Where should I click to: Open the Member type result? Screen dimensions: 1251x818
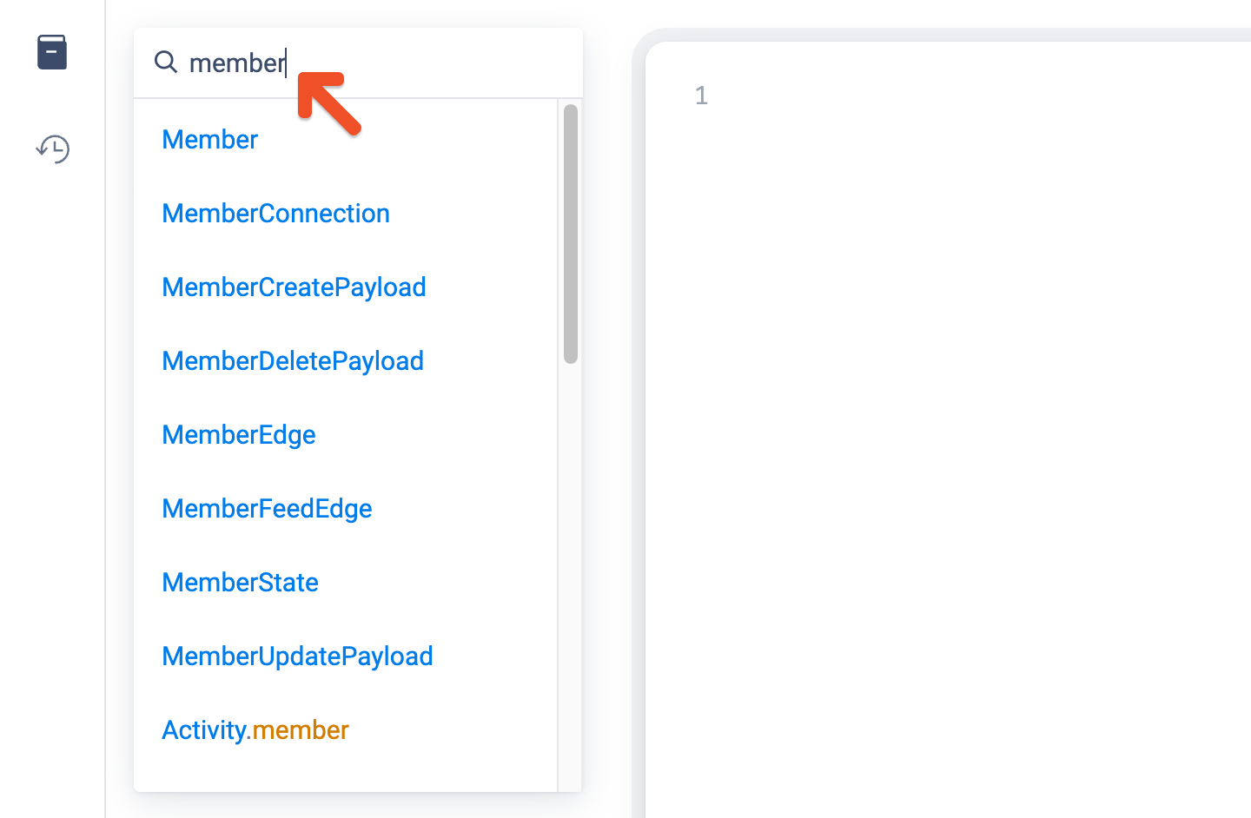coord(209,140)
